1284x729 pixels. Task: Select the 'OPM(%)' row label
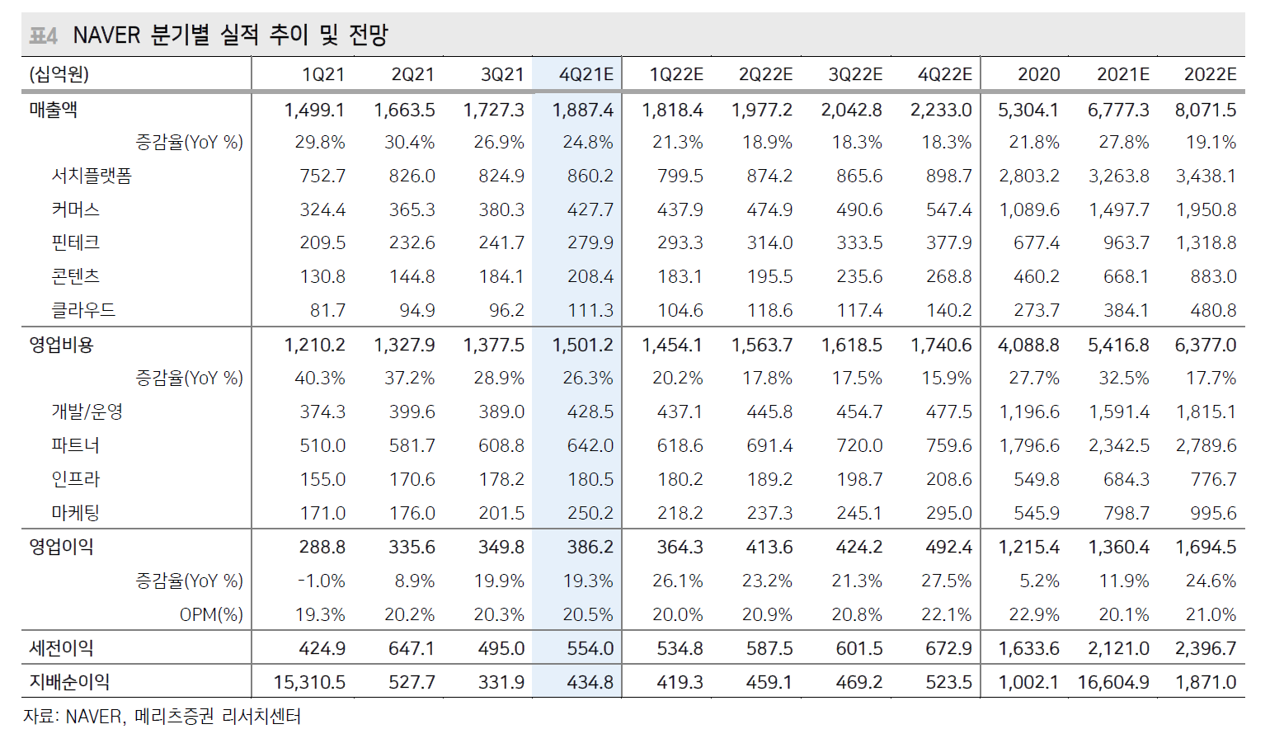(x=211, y=614)
